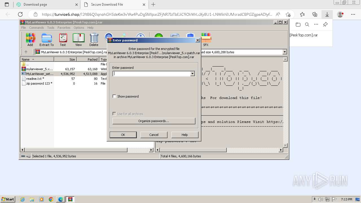361x203 pixels.
Task: Open the Tools menu
Action: tap(51, 28)
